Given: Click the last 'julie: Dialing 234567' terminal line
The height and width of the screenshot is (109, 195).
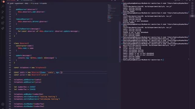Looking at the screenshot, I should [132, 58].
